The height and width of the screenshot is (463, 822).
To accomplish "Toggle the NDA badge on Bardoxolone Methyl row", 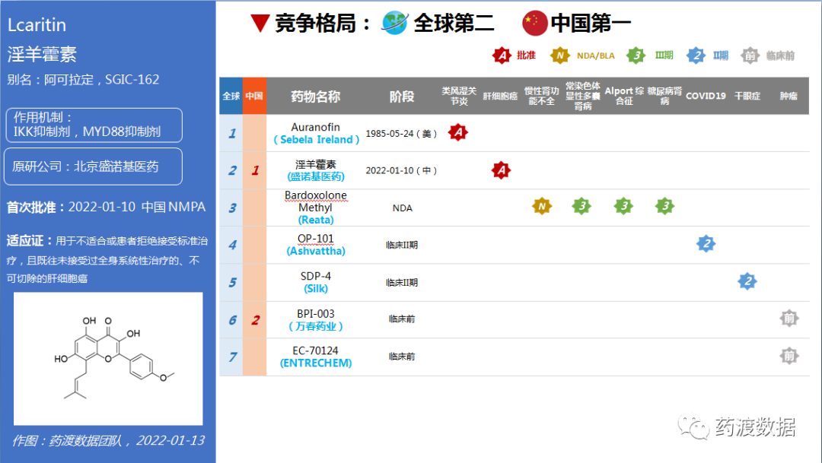I will tap(540, 205).
